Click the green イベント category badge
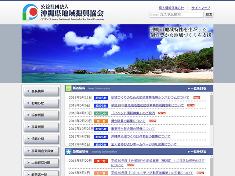 (101, 113)
